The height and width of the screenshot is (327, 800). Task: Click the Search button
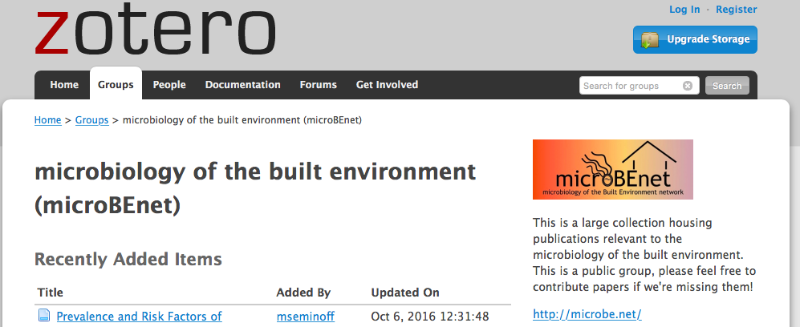727,86
